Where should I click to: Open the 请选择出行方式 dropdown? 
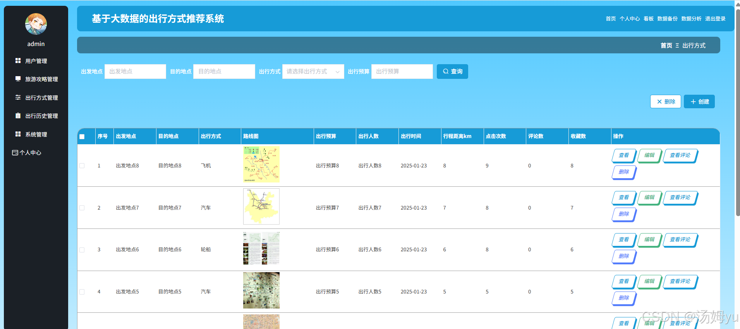pyautogui.click(x=313, y=72)
